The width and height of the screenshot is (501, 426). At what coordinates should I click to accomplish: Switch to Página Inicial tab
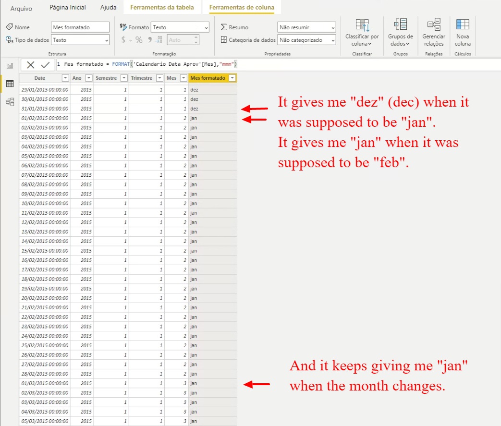tap(67, 7)
